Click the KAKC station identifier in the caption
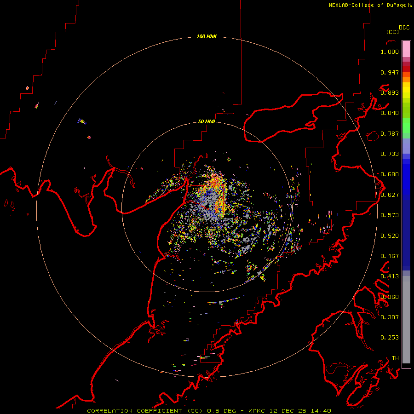The width and height of the screenshot is (414, 414). (x=257, y=411)
